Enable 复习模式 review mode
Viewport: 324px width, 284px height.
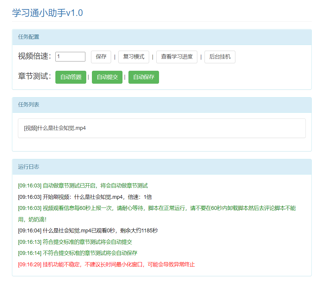pos(134,57)
